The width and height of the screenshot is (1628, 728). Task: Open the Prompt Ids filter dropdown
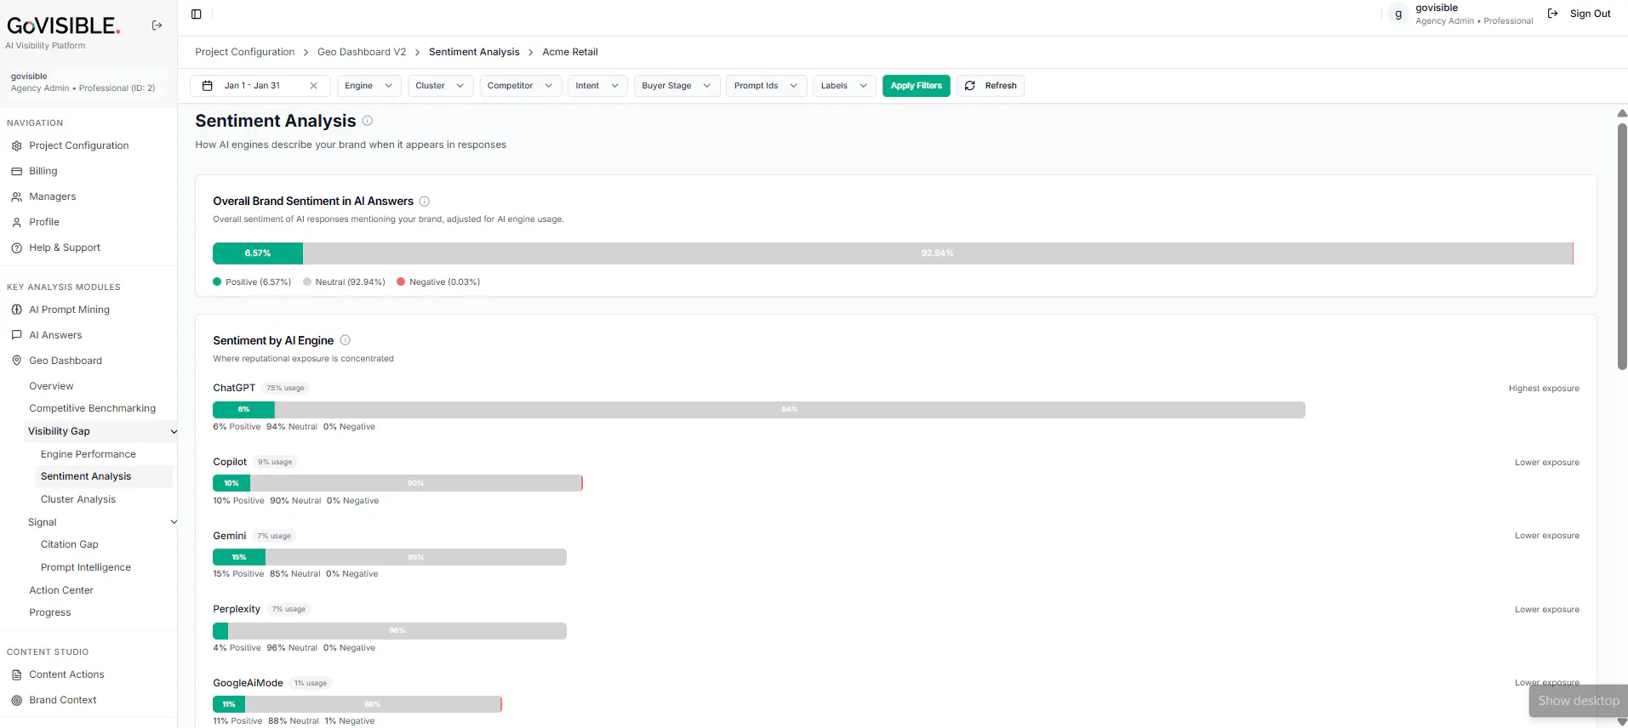coord(766,86)
